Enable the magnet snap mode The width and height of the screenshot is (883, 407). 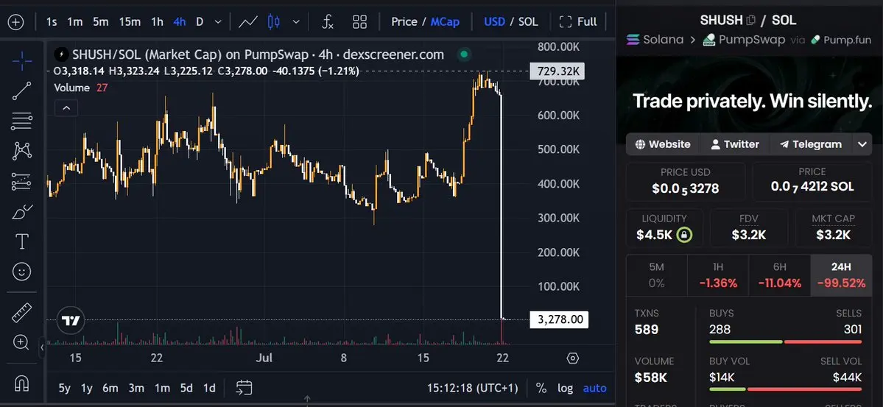[x=21, y=383]
